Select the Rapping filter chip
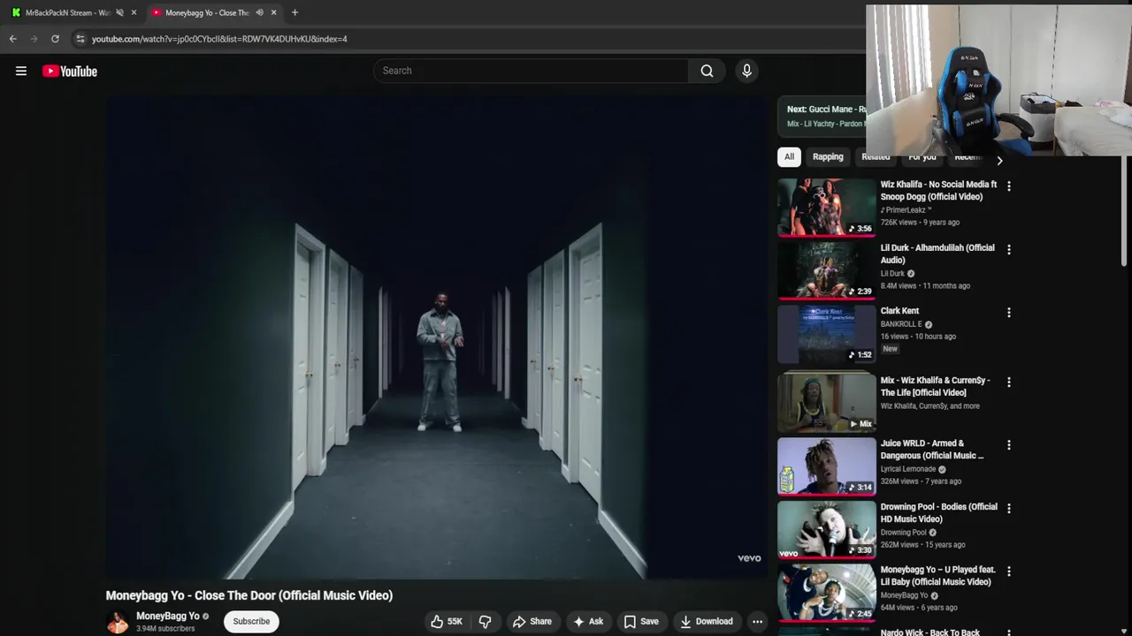Viewport: 1132px width, 636px height. click(828, 157)
